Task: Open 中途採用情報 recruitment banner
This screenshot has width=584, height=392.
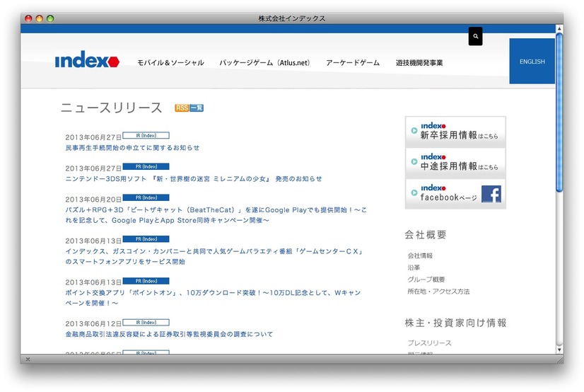Action: pos(455,163)
